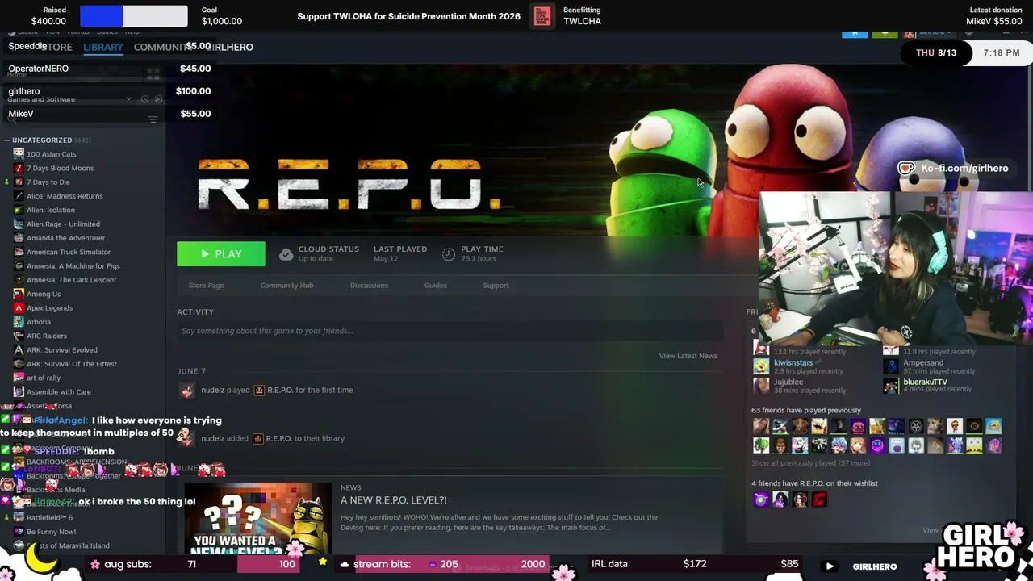Select Be Funny Now! in the library
The height and width of the screenshot is (581, 1033).
pyautogui.click(x=51, y=532)
